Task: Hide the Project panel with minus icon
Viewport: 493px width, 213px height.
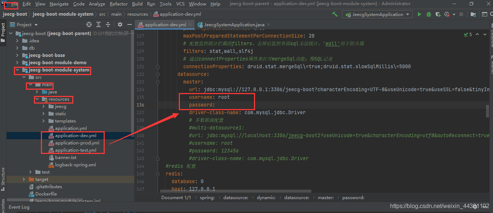Action: (130, 24)
